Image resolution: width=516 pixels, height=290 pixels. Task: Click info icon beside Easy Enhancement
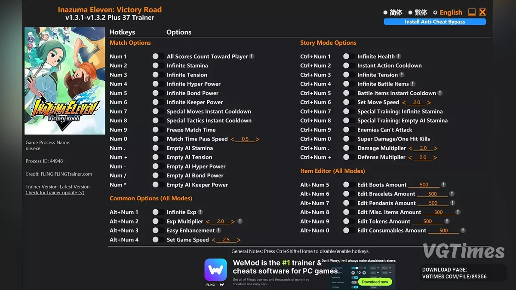click(219, 231)
